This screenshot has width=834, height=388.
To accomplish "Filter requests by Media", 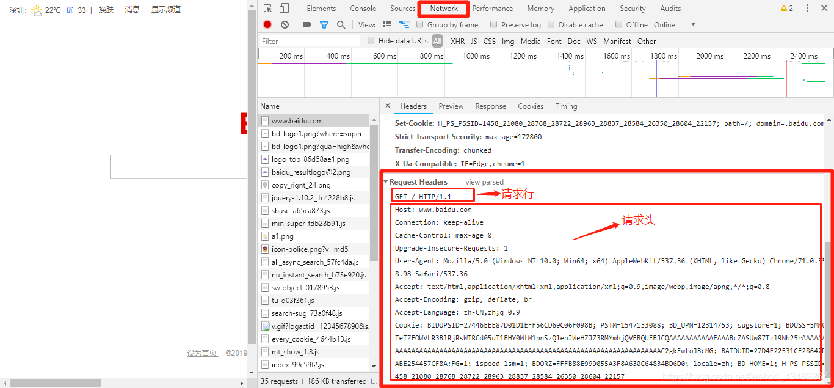I will [531, 42].
